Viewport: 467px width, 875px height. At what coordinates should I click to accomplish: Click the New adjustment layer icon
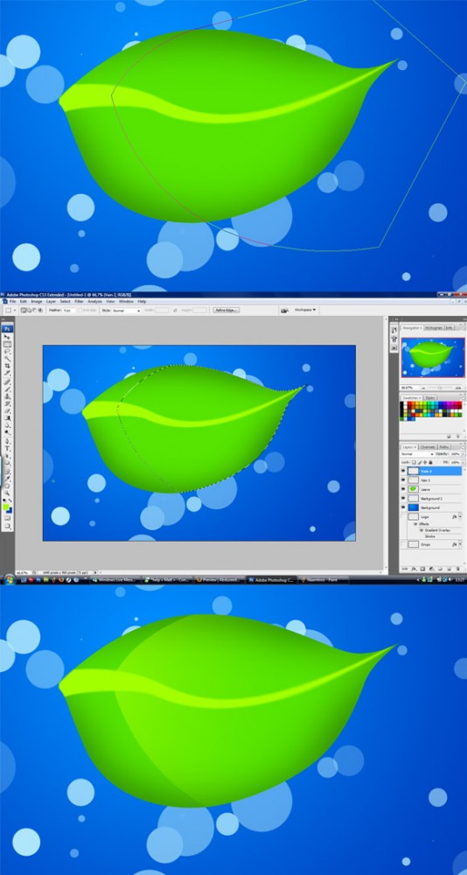tap(431, 569)
